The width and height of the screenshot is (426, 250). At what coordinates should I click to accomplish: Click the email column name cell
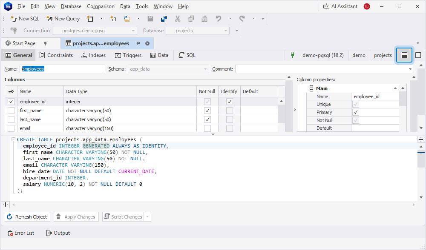[x=40, y=128]
